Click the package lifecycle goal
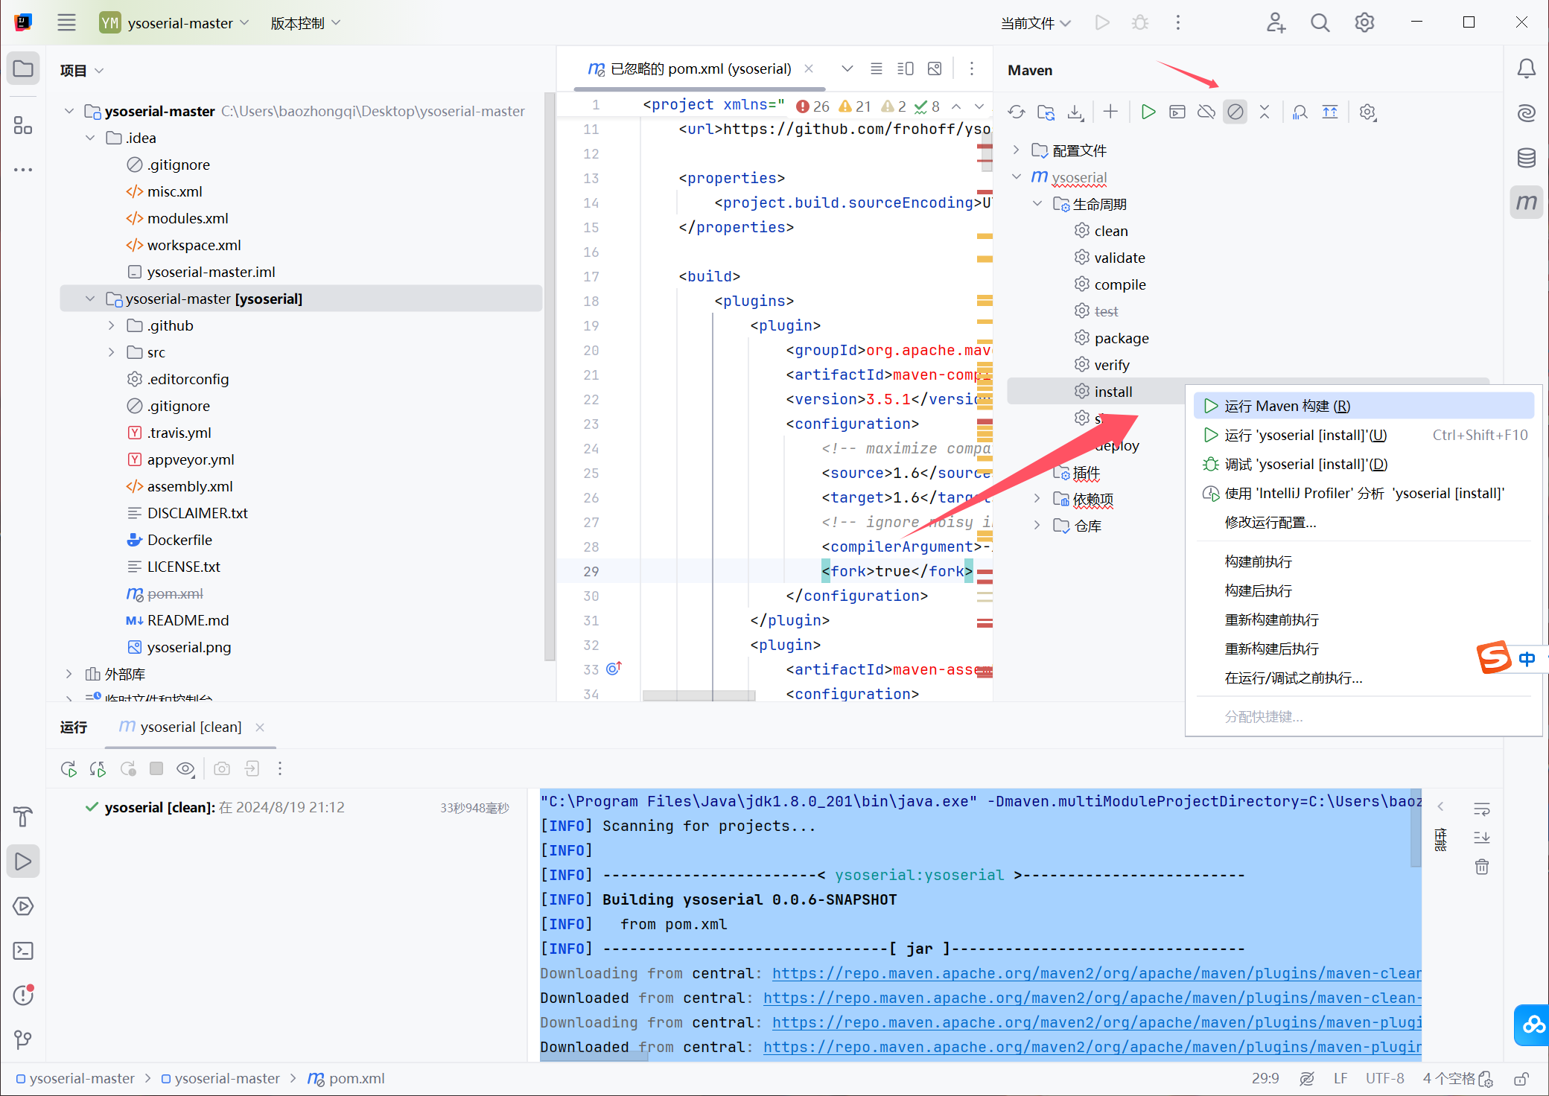The width and height of the screenshot is (1549, 1096). pyautogui.click(x=1121, y=338)
